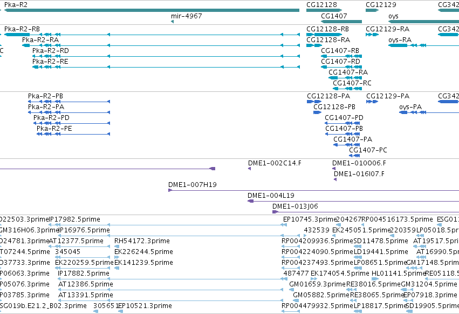Click EST EK220259.5prime

84,263
